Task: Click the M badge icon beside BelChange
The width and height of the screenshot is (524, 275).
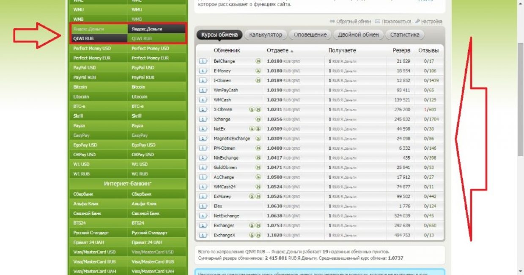Action: pos(258,61)
